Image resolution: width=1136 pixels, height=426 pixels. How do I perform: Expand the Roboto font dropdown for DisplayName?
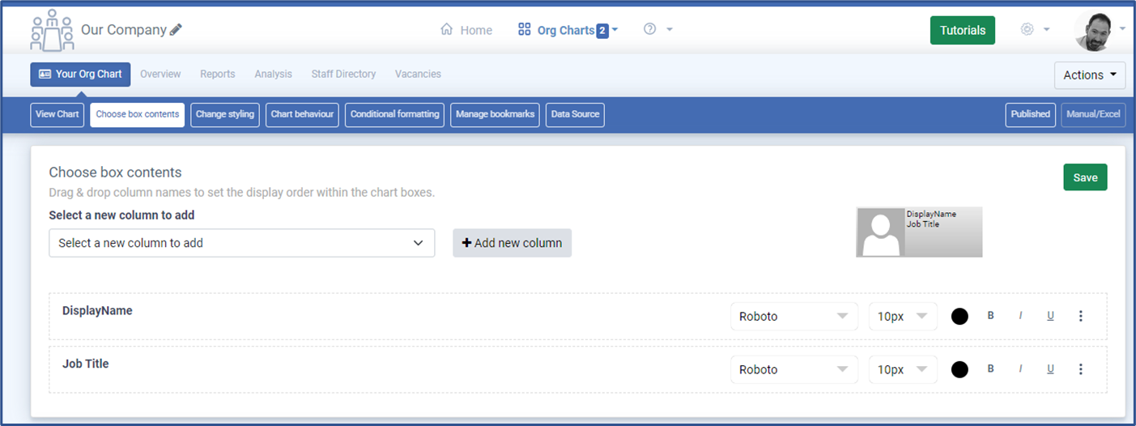pyautogui.click(x=793, y=317)
